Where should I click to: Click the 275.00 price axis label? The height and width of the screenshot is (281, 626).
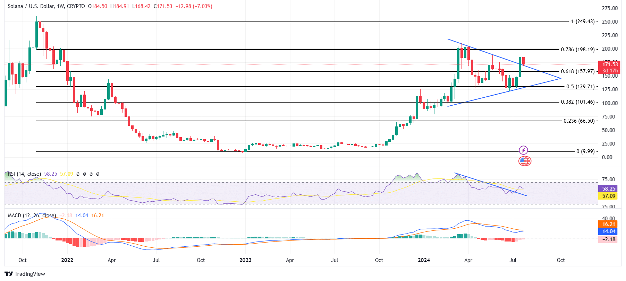coord(610,8)
